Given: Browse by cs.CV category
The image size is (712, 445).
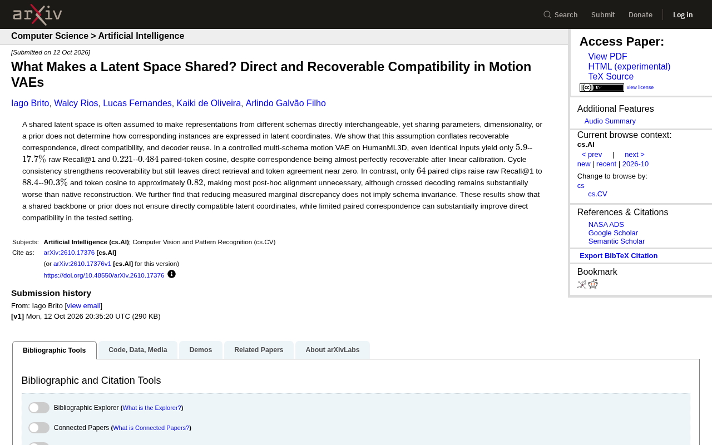Looking at the screenshot, I should click(x=597, y=194).
